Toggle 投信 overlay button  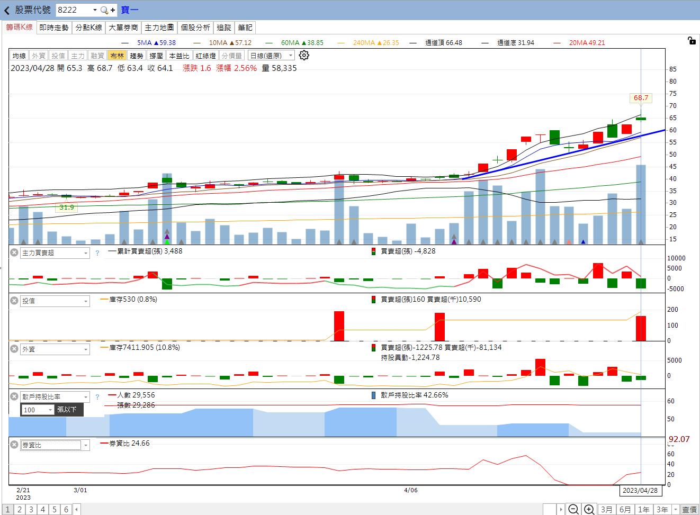coord(58,56)
